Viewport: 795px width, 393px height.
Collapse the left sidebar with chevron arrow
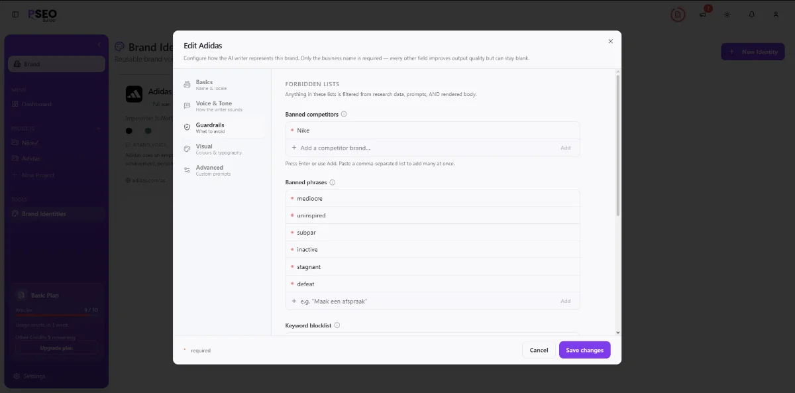click(x=99, y=44)
